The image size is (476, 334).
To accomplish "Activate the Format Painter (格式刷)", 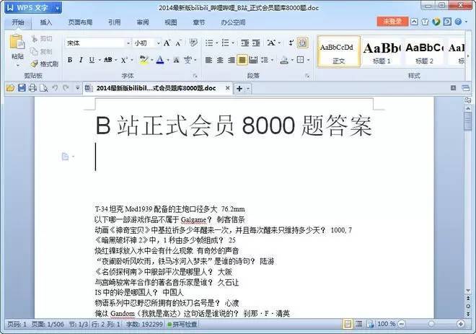I will [x=44, y=63].
